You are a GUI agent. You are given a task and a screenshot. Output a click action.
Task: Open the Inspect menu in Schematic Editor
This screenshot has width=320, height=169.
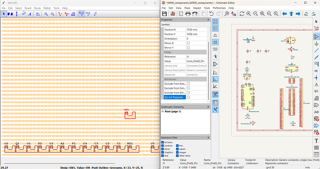coord(197,8)
